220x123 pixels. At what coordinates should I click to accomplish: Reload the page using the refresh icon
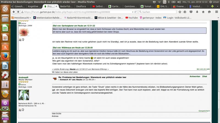[x=135, y=12]
